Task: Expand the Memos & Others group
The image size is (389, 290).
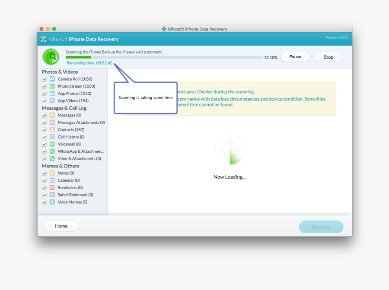Action: pyautogui.click(x=60, y=166)
